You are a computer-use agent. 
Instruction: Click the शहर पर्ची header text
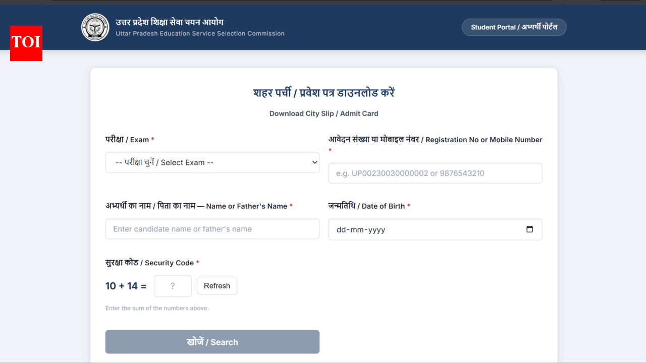coord(324,93)
